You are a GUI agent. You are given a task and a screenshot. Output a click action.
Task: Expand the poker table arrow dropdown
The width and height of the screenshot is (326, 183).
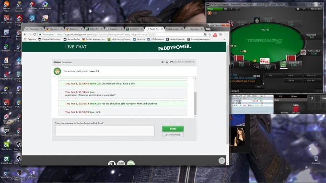click(x=231, y=9)
